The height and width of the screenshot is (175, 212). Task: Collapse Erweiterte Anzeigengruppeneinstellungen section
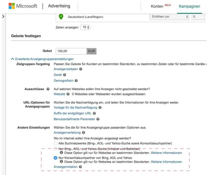pos(42,59)
